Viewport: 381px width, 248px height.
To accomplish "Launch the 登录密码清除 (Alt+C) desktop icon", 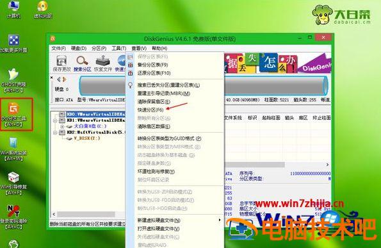I will click(x=13, y=217).
